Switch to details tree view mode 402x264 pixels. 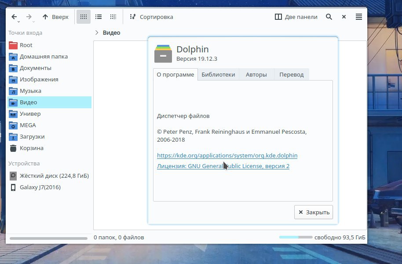[x=113, y=17]
